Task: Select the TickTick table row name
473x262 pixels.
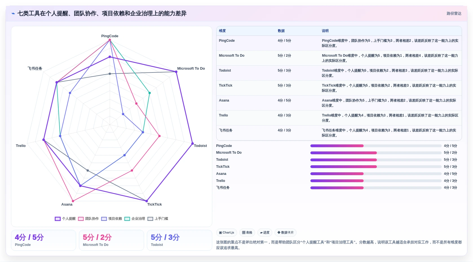Action: [x=226, y=85]
